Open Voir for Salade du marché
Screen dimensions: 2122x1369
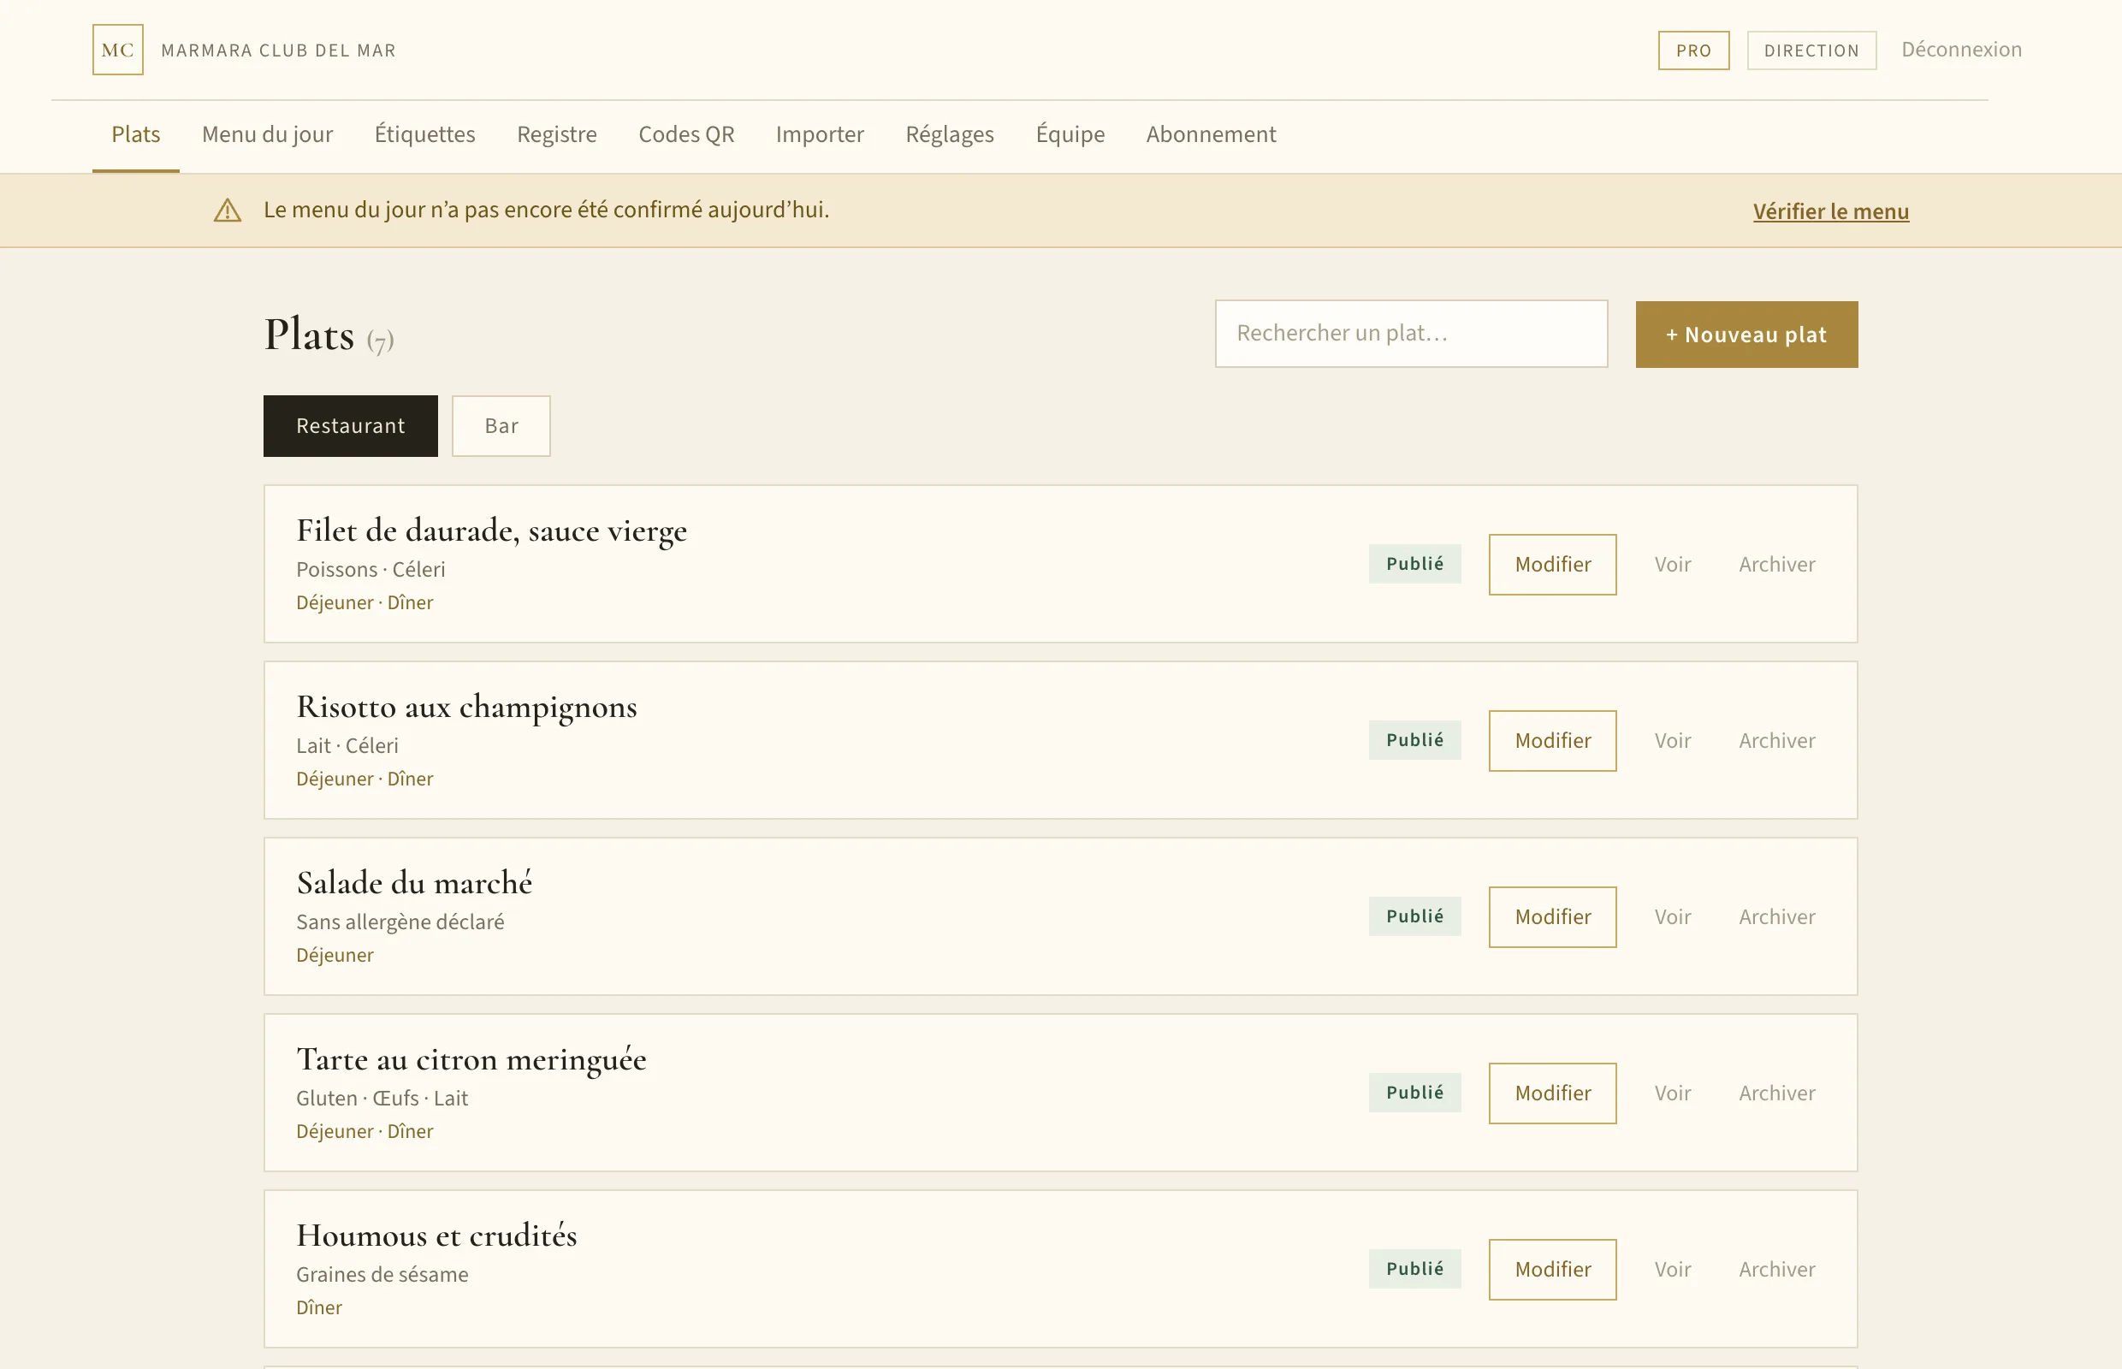[1673, 916]
